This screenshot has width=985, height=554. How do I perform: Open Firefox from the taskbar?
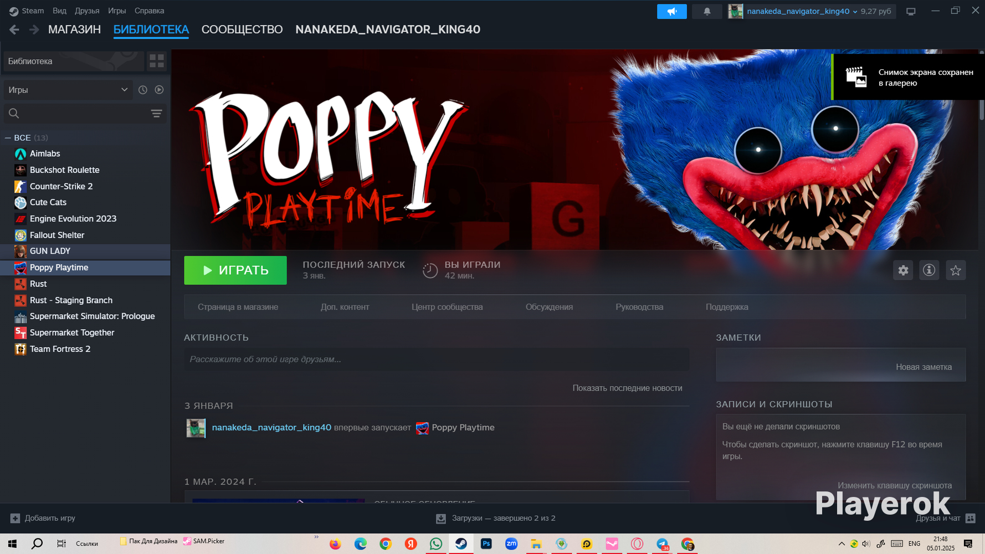(335, 544)
